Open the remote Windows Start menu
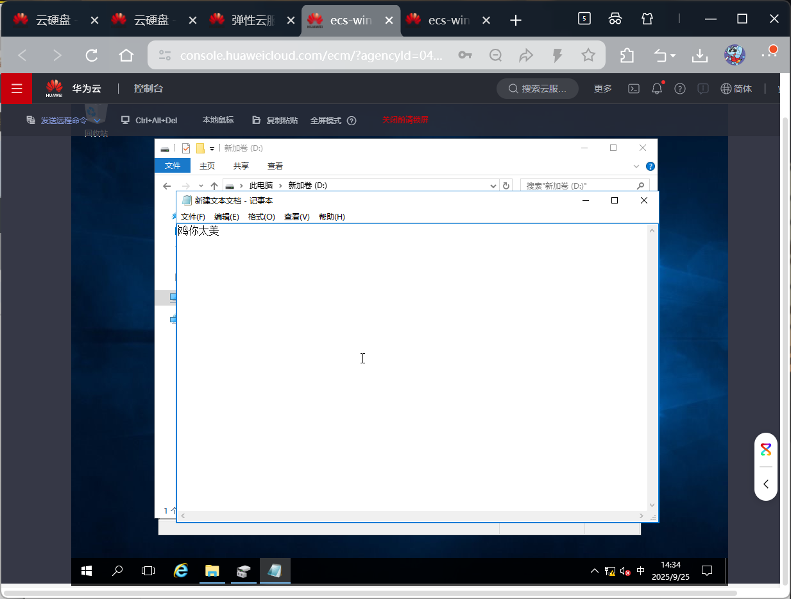 click(87, 570)
